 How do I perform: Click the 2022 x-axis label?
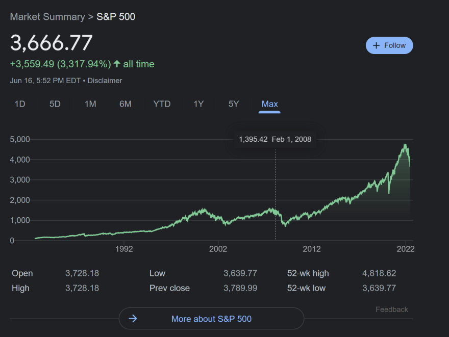(x=406, y=249)
